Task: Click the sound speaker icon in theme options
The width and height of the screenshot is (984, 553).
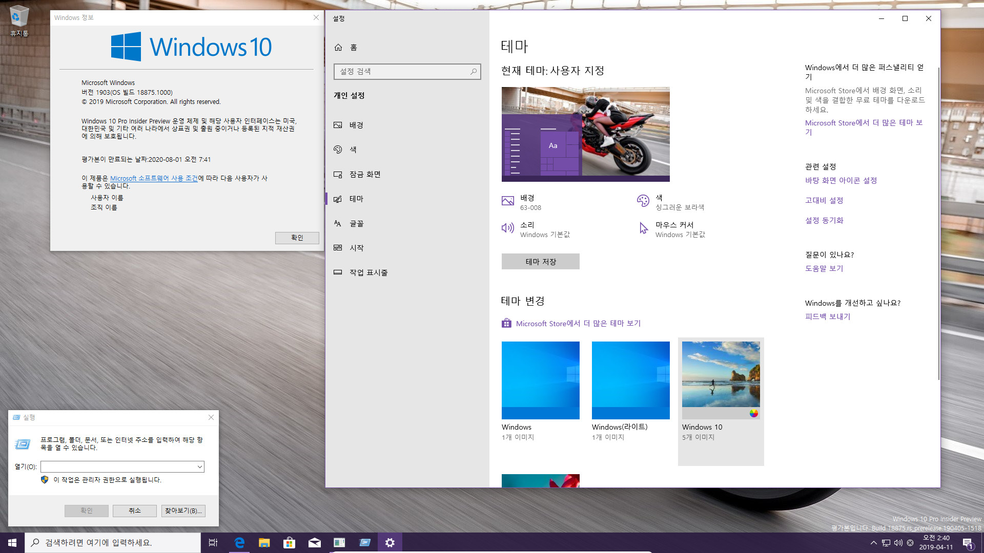Action: click(507, 228)
